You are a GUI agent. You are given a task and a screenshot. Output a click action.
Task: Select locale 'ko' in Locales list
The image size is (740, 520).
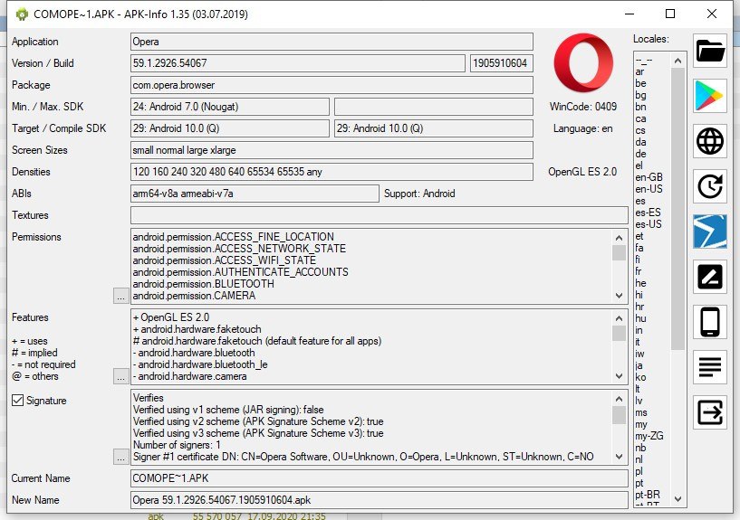pyautogui.click(x=640, y=377)
